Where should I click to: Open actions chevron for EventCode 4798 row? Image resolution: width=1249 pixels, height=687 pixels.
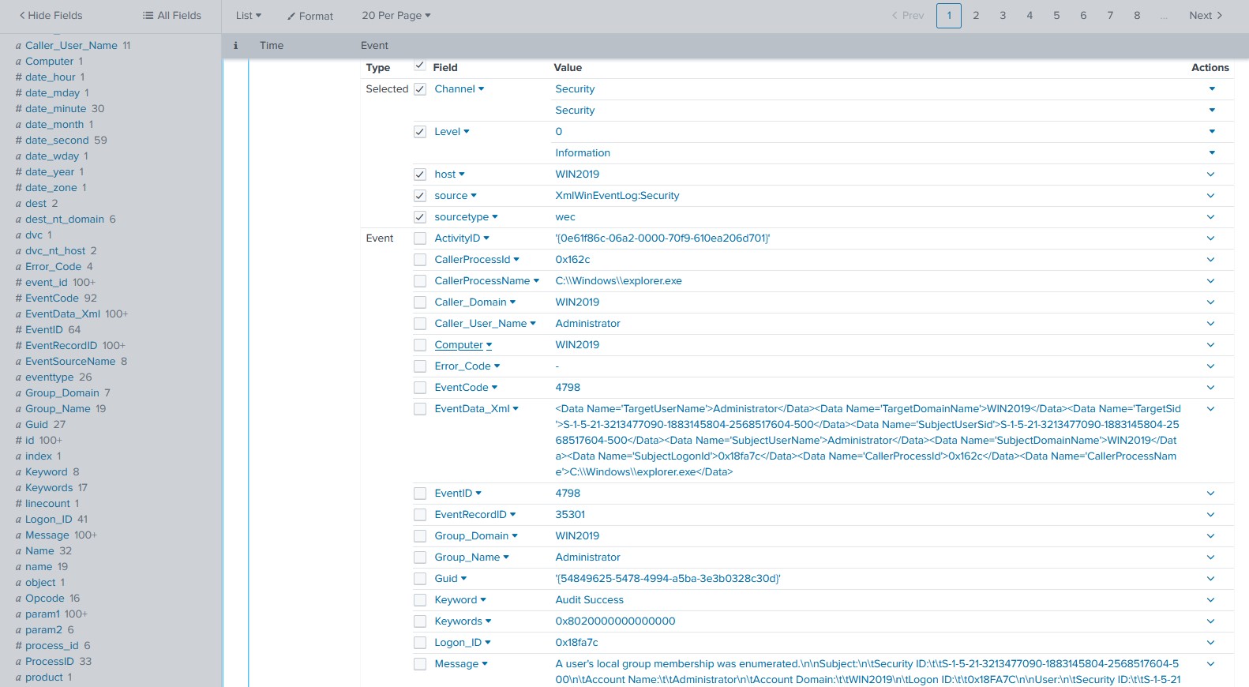click(x=1211, y=388)
